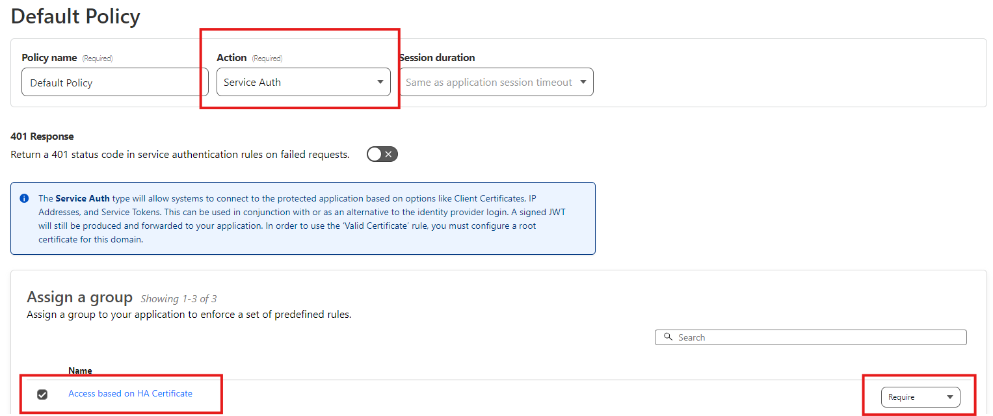Click the X icon on the 401 toggle
Viewport: 993px width, 416px height.
[388, 154]
